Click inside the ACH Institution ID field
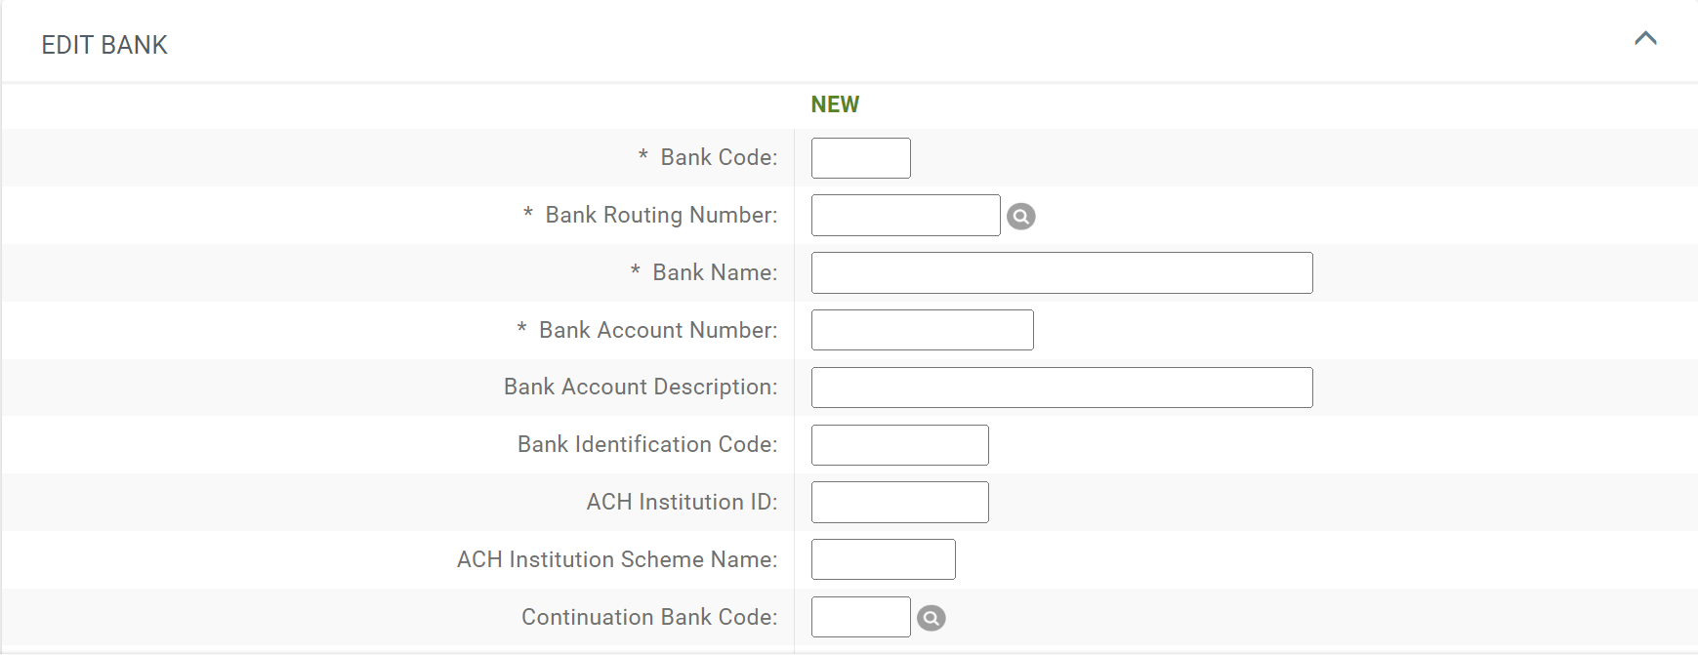 click(x=898, y=502)
